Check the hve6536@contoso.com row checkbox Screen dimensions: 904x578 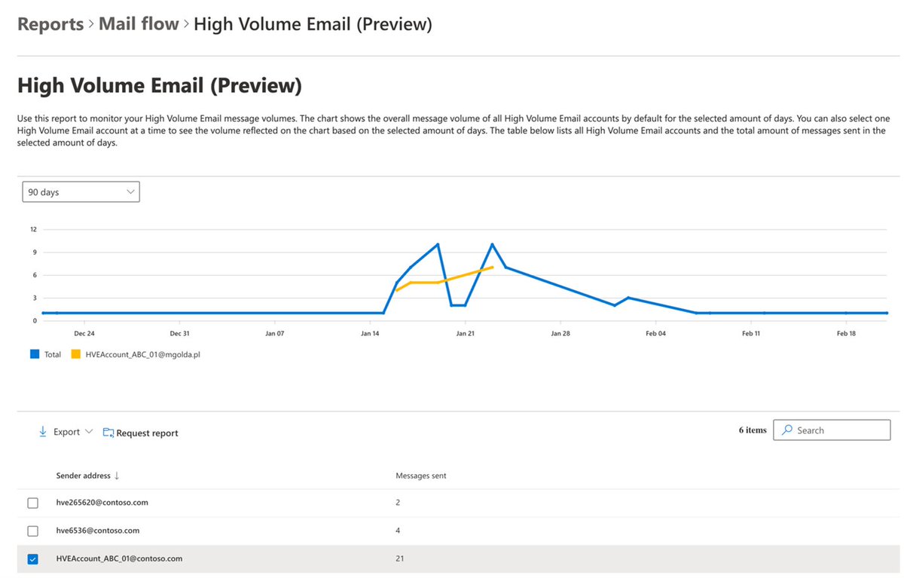point(32,531)
